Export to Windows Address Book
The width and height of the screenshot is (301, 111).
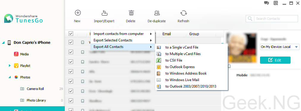191,73
